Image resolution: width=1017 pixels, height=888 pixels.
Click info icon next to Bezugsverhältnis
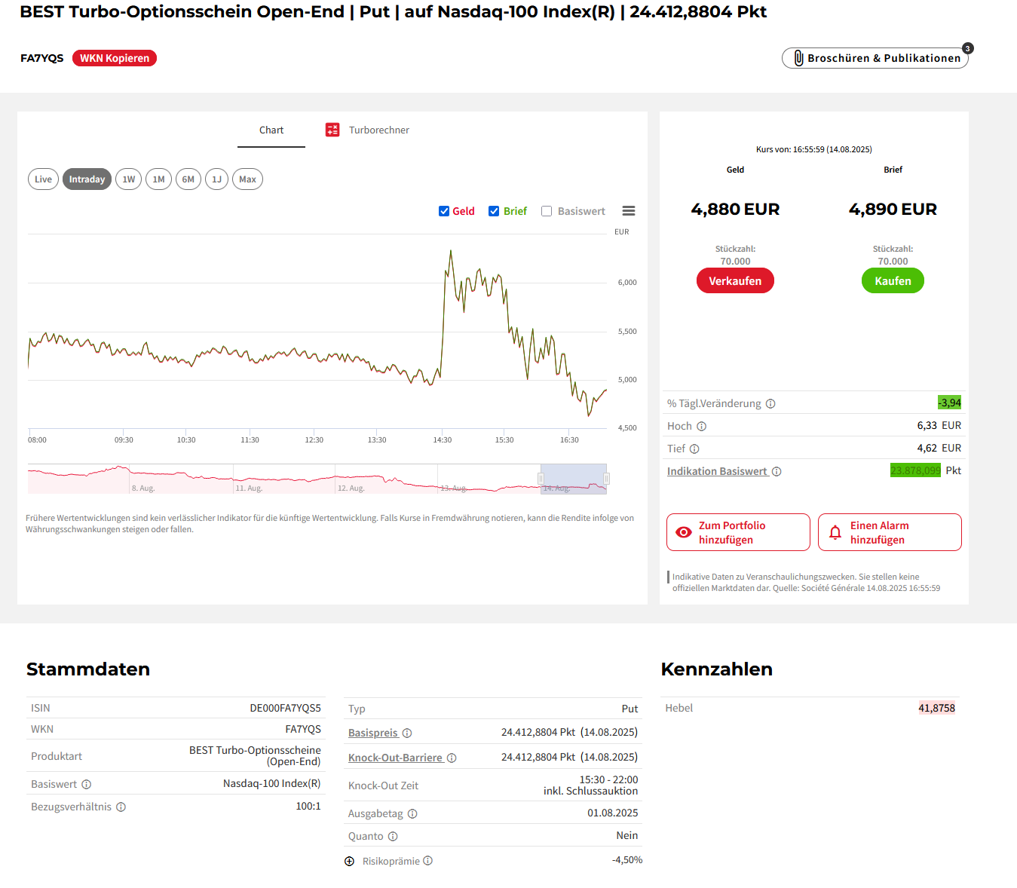[121, 807]
